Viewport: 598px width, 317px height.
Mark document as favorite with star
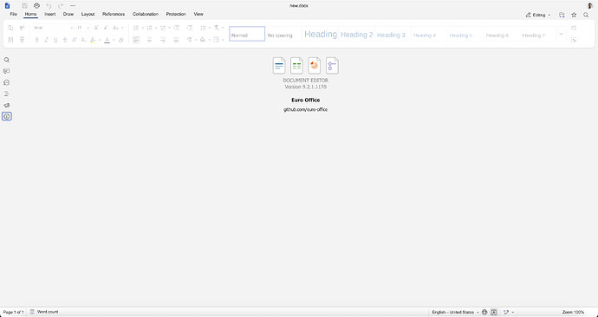coord(574,15)
